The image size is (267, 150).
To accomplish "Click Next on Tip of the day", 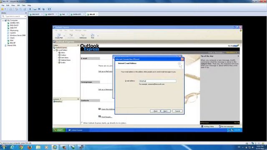I will [237, 122].
